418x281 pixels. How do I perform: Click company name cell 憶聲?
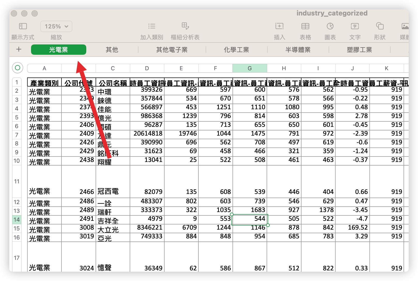[x=113, y=257]
